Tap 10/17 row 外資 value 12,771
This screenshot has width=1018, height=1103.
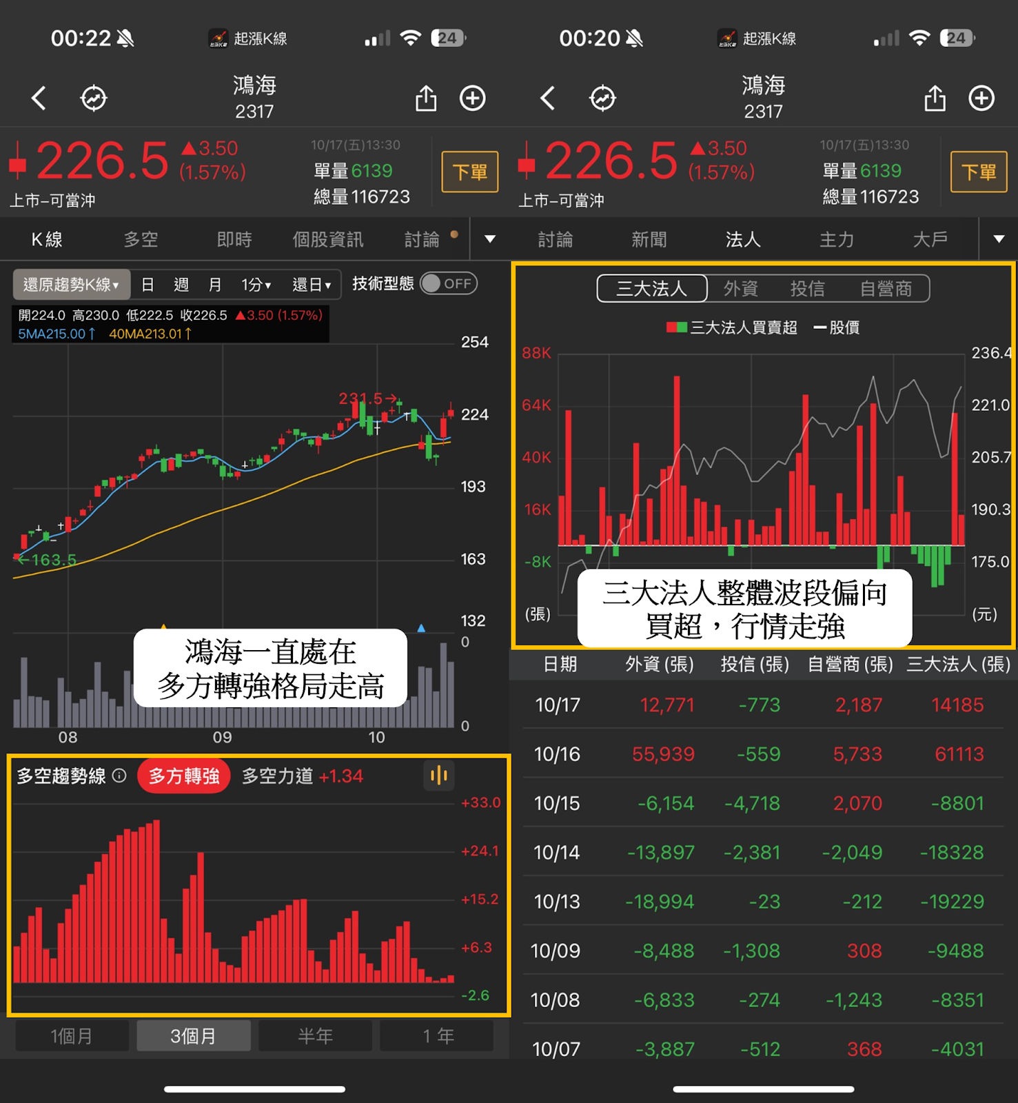(x=666, y=705)
